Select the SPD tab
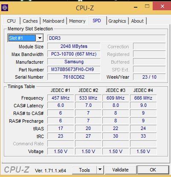The height and width of the screenshot is (177, 171). click(97, 21)
